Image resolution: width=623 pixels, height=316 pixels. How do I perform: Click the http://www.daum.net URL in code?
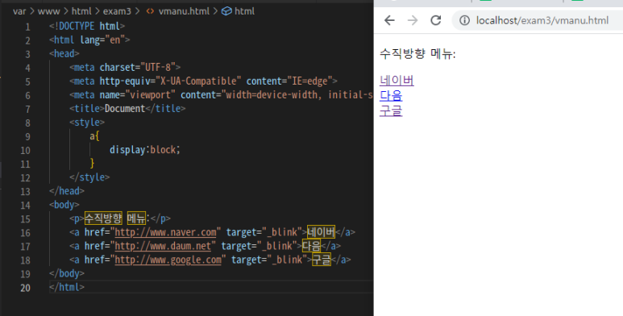pos(163,246)
